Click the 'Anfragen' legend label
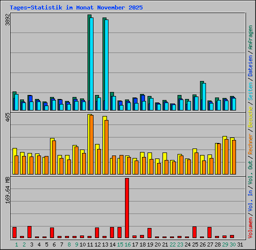 250,37
